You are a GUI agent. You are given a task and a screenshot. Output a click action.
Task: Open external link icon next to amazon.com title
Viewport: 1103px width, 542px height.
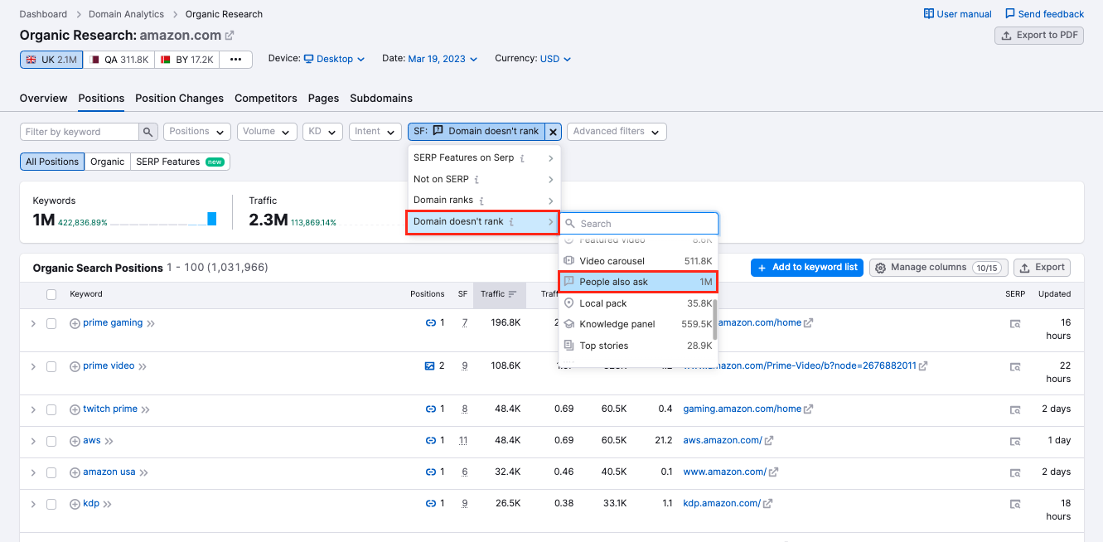(230, 36)
